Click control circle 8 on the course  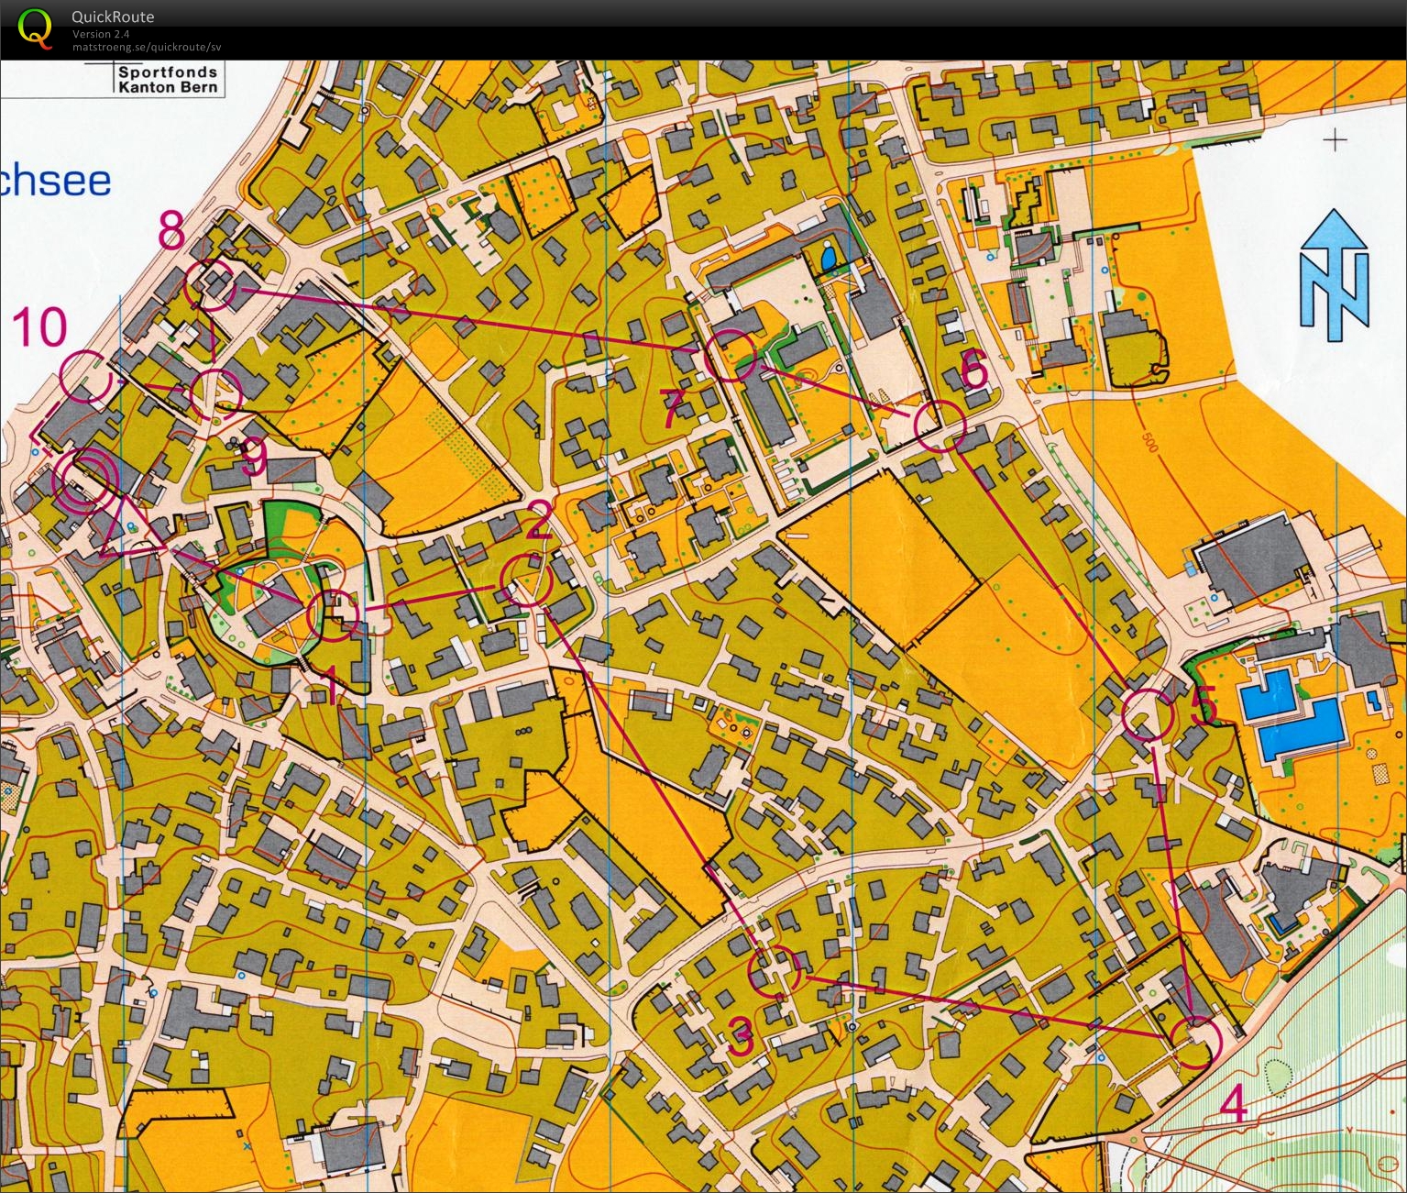click(x=212, y=285)
